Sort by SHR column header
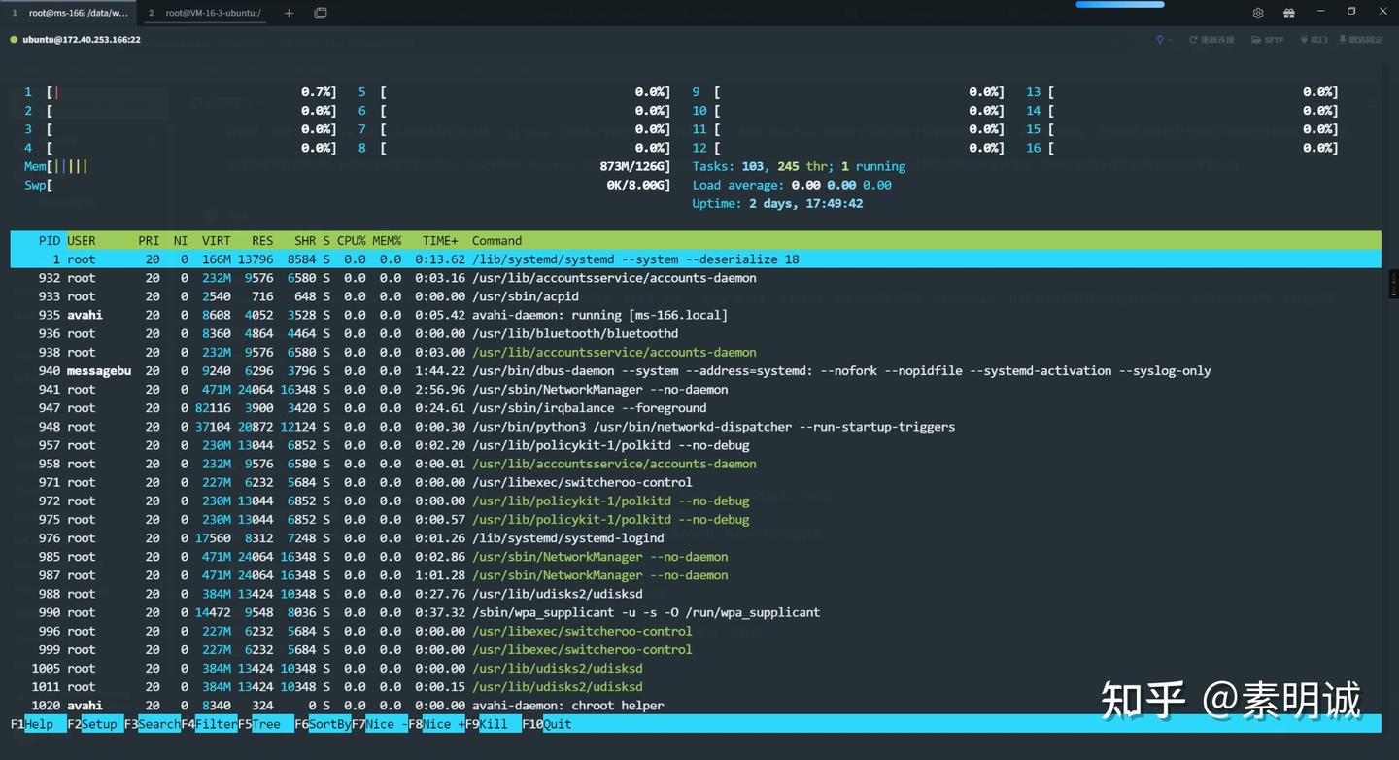Viewport: 1399px width, 760px height. click(306, 241)
